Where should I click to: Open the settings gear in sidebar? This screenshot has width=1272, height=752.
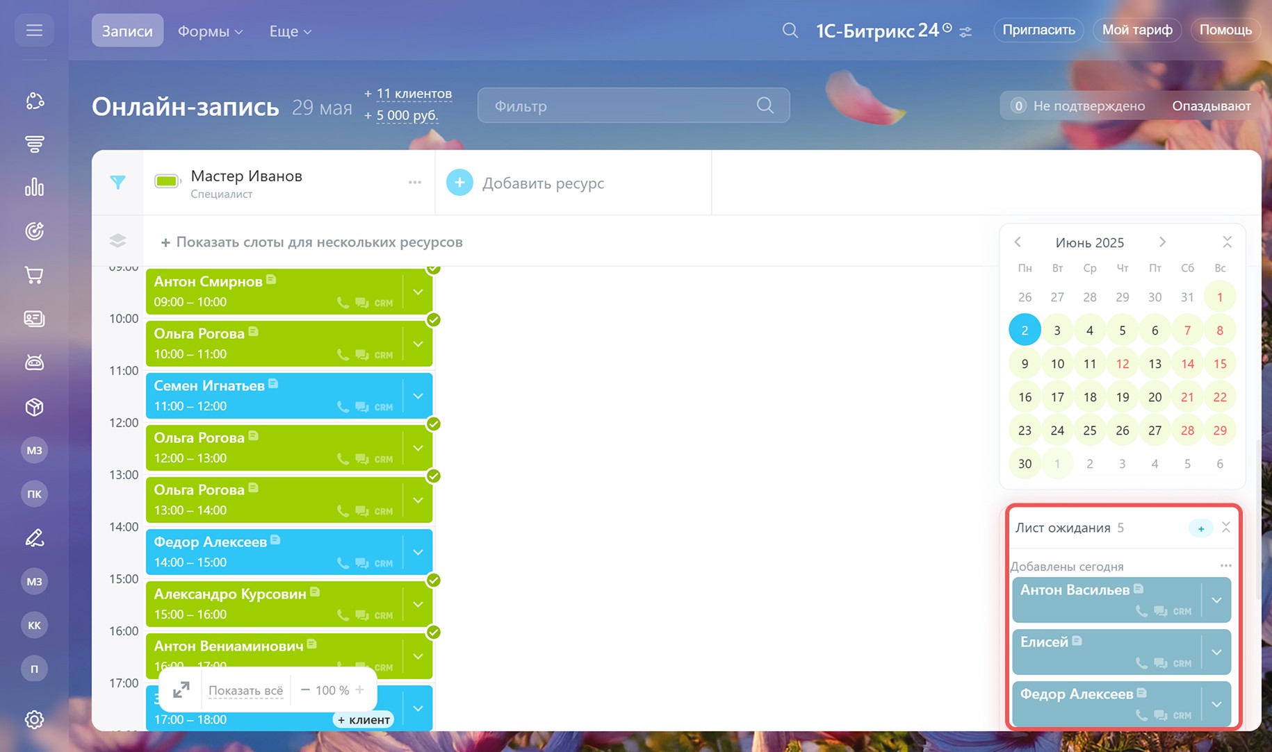35,719
